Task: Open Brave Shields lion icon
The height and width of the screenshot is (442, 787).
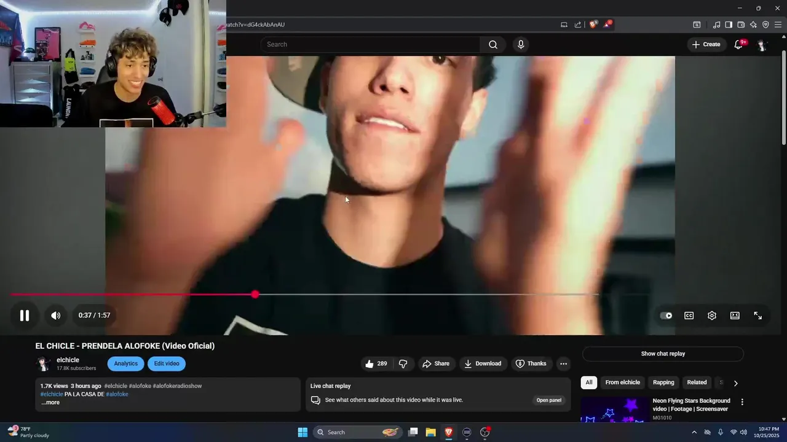Action: pyautogui.click(x=593, y=25)
